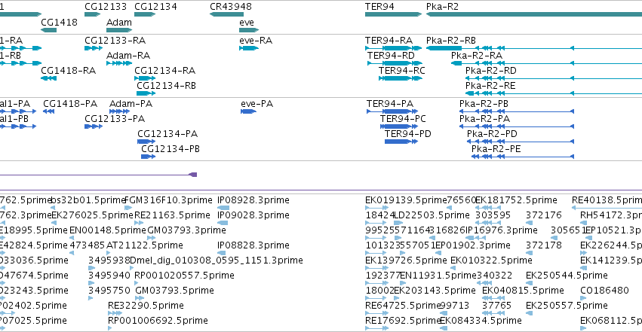Click protein CG1418-PA
The image size is (642, 332).
click(49, 111)
